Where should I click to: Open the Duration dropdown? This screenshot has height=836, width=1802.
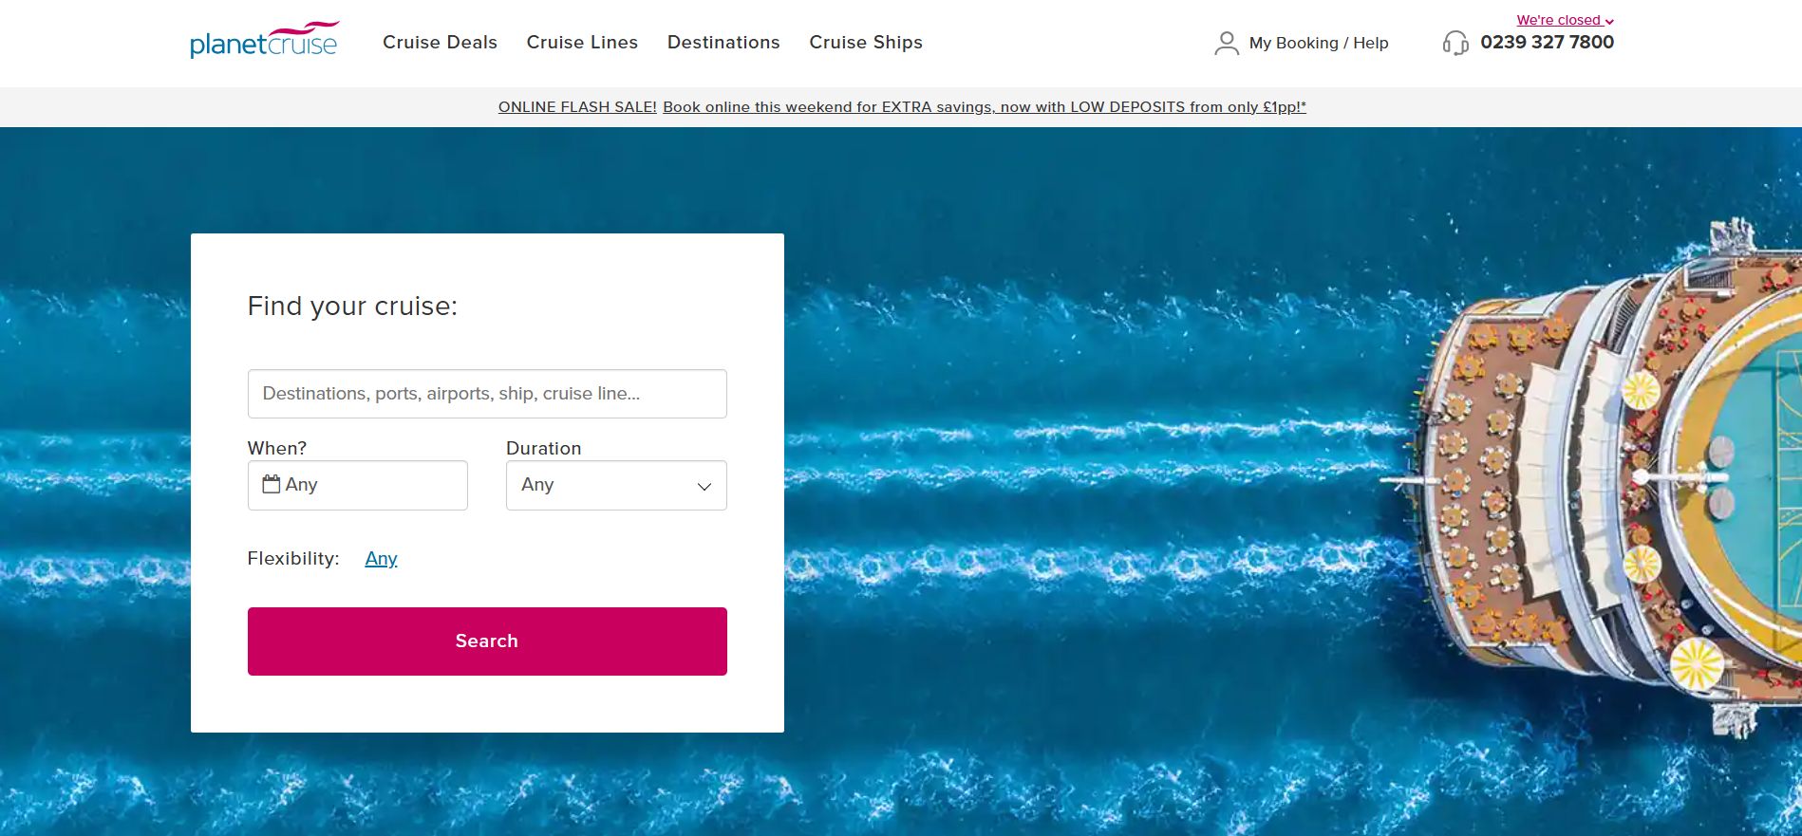pyautogui.click(x=616, y=485)
